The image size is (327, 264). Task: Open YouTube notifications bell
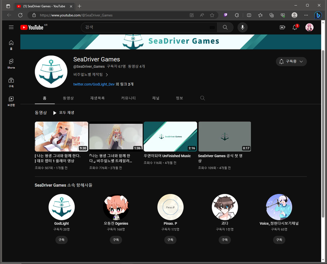[295, 27]
